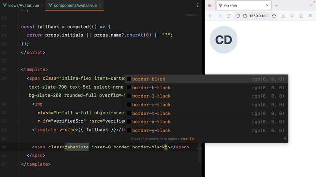The image size is (316, 177).
Task: Toggle fold marker at line 32
Action: 19,121
